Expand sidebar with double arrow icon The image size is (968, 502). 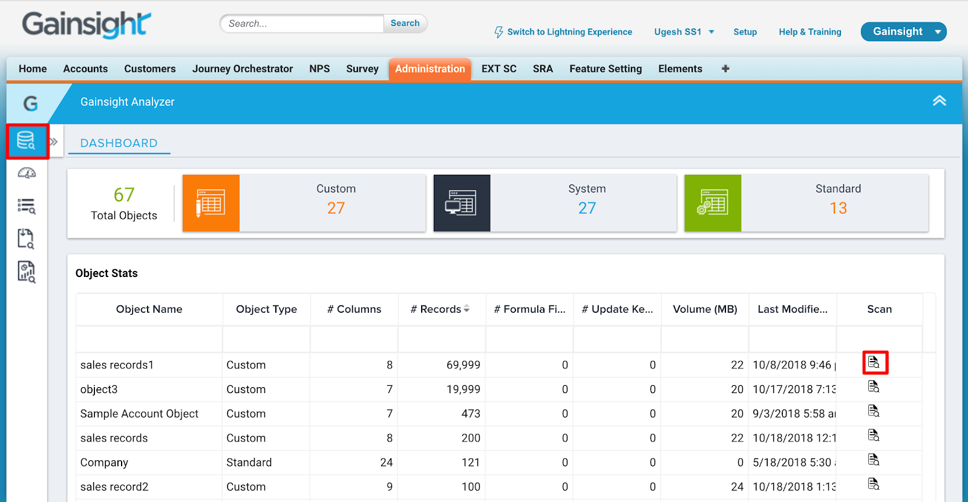pos(54,142)
